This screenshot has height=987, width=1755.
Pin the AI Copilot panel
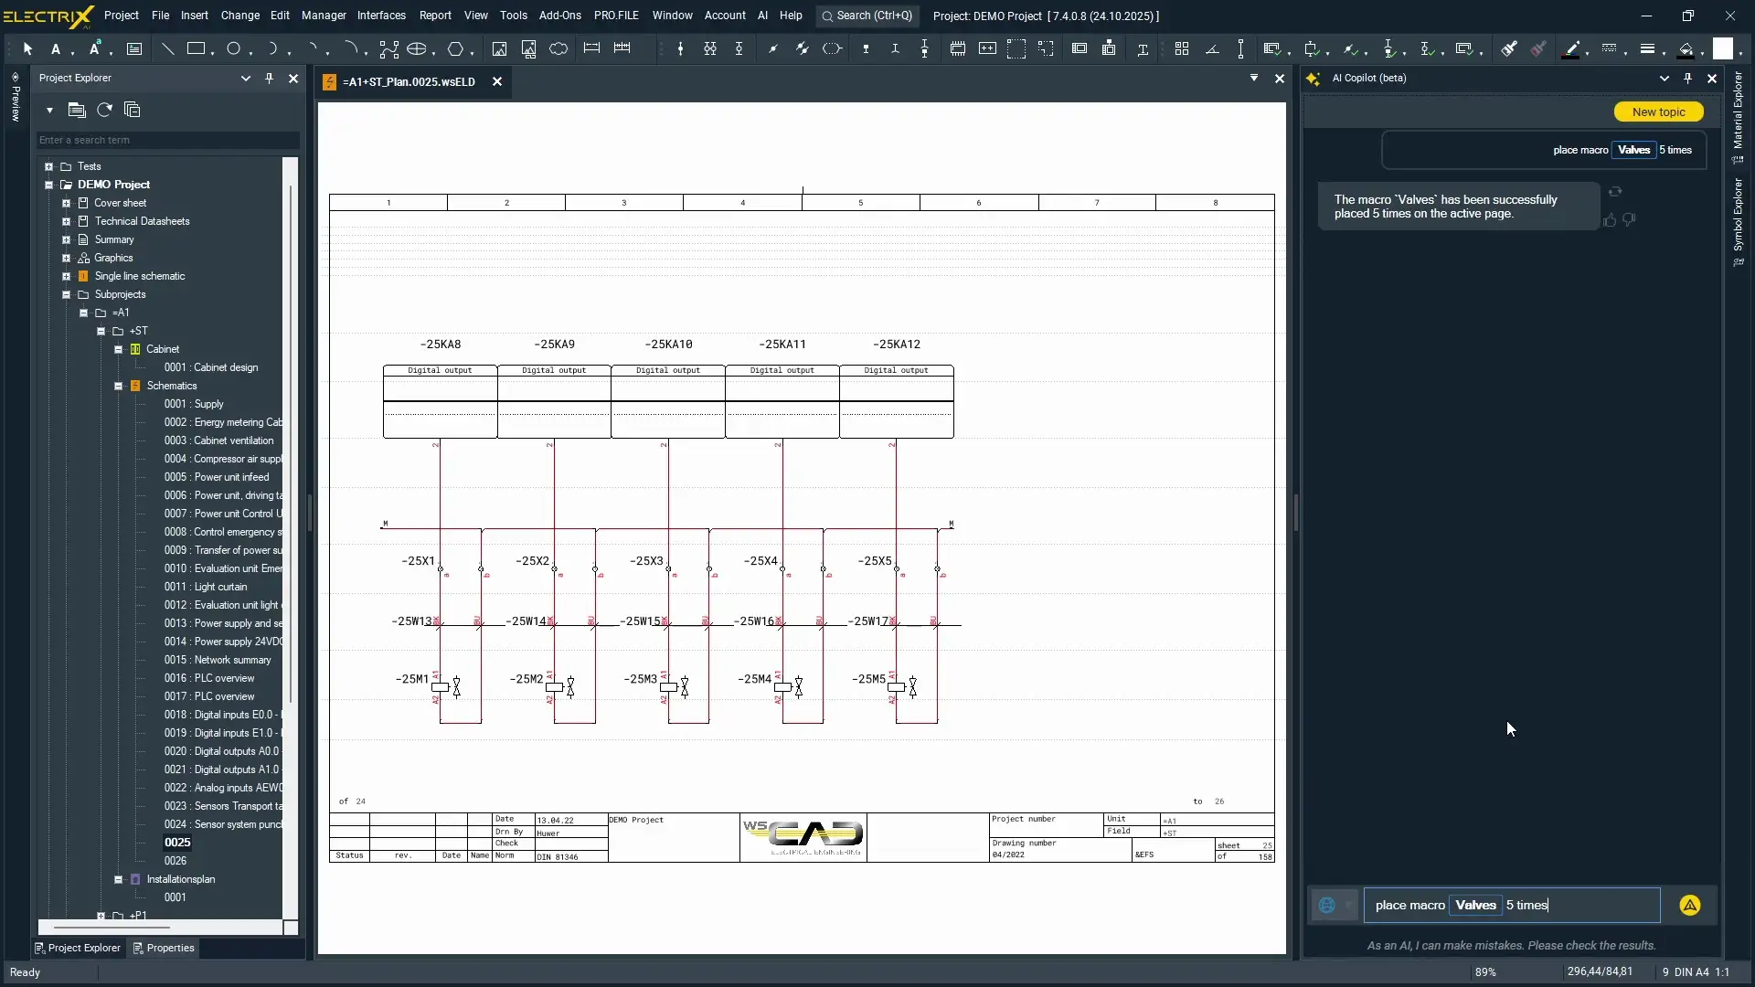(x=1687, y=79)
